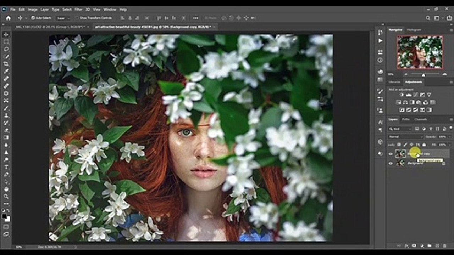Open the search icon at top right
The height and width of the screenshot is (255, 454).
point(428,18)
